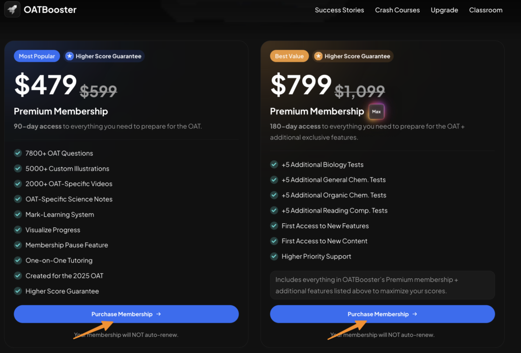This screenshot has width=521, height=353.
Task: Click the OATBooster brand name text
Action: 50,10
